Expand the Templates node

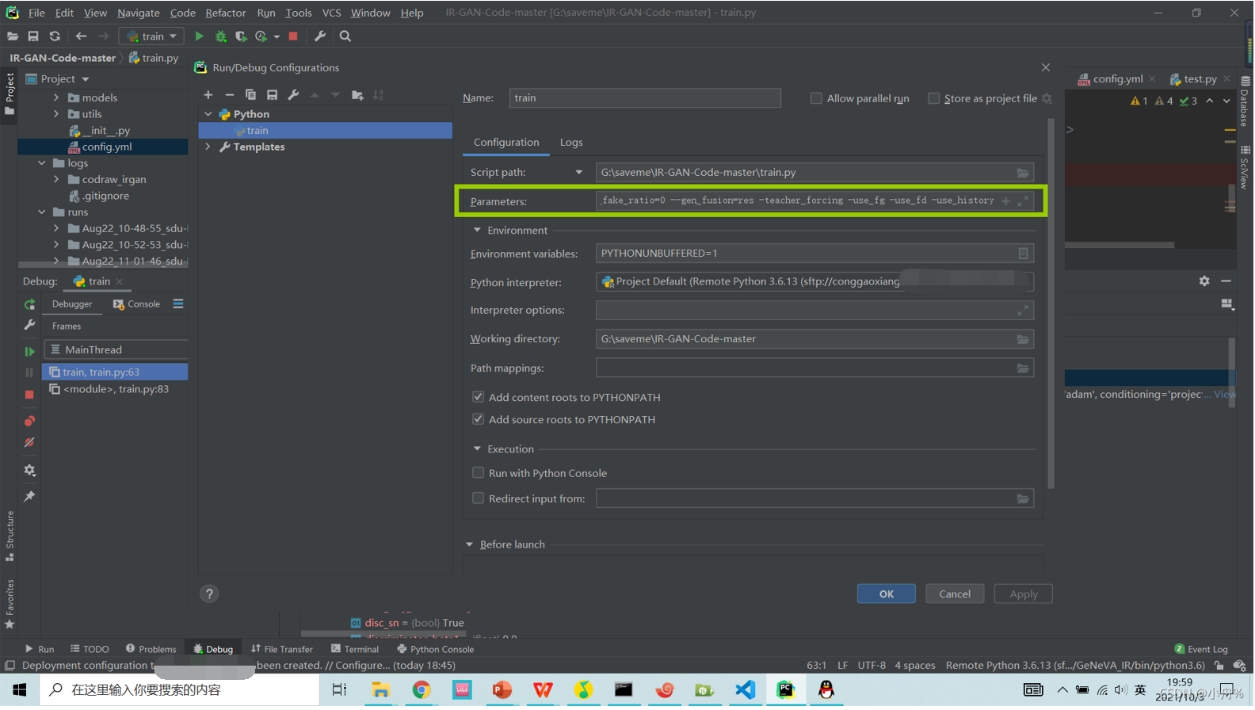[x=208, y=147]
